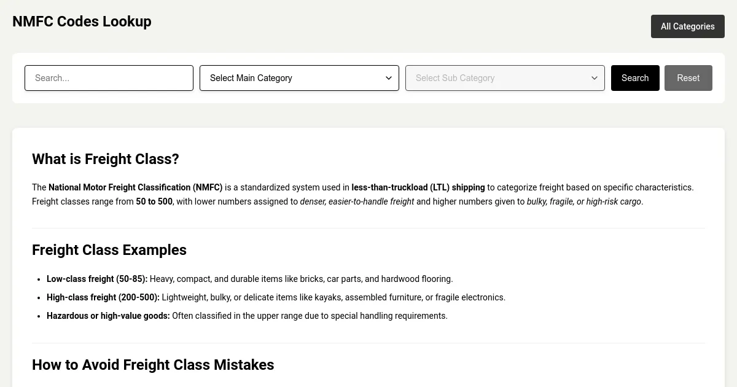Click the bold less-than-truckload (LTL) shipping text
This screenshot has height=387, width=737.
418,187
